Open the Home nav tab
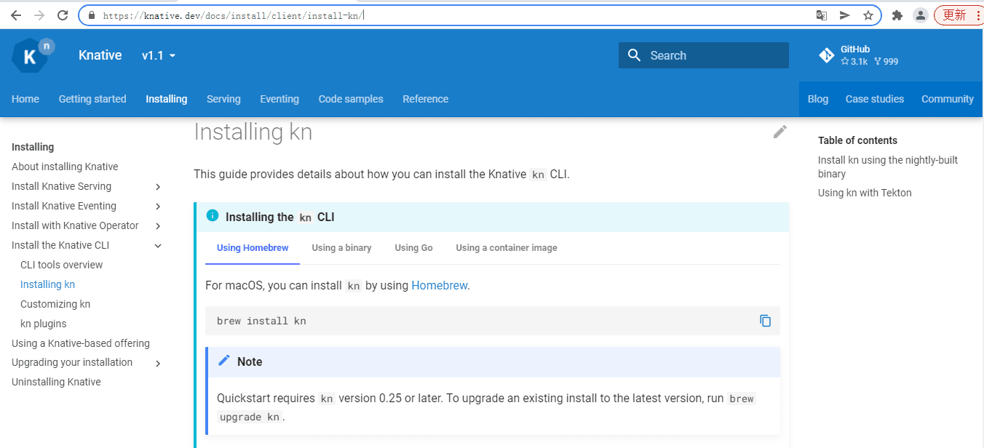The width and height of the screenshot is (984, 448). click(25, 99)
